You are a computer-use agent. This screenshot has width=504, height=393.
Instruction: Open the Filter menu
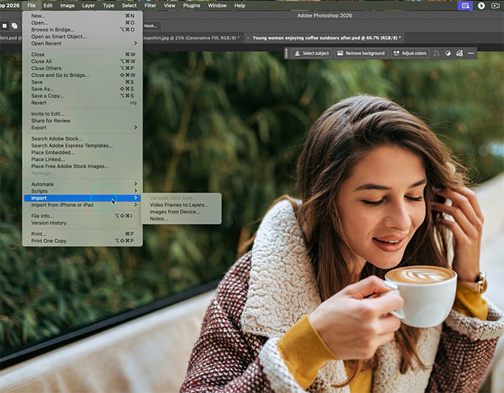150,5
